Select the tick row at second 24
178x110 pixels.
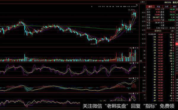pyautogui.click(x=161, y=37)
